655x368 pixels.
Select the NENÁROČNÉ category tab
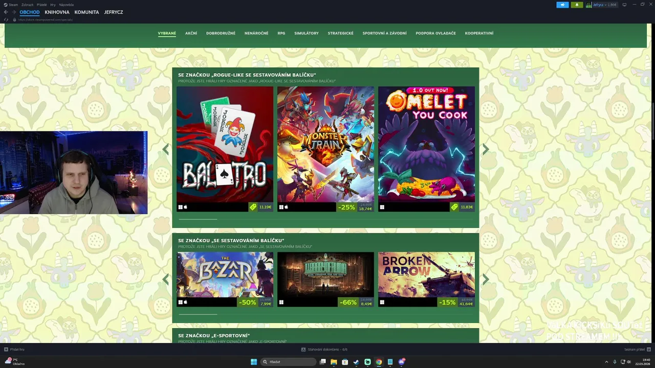coord(256,33)
